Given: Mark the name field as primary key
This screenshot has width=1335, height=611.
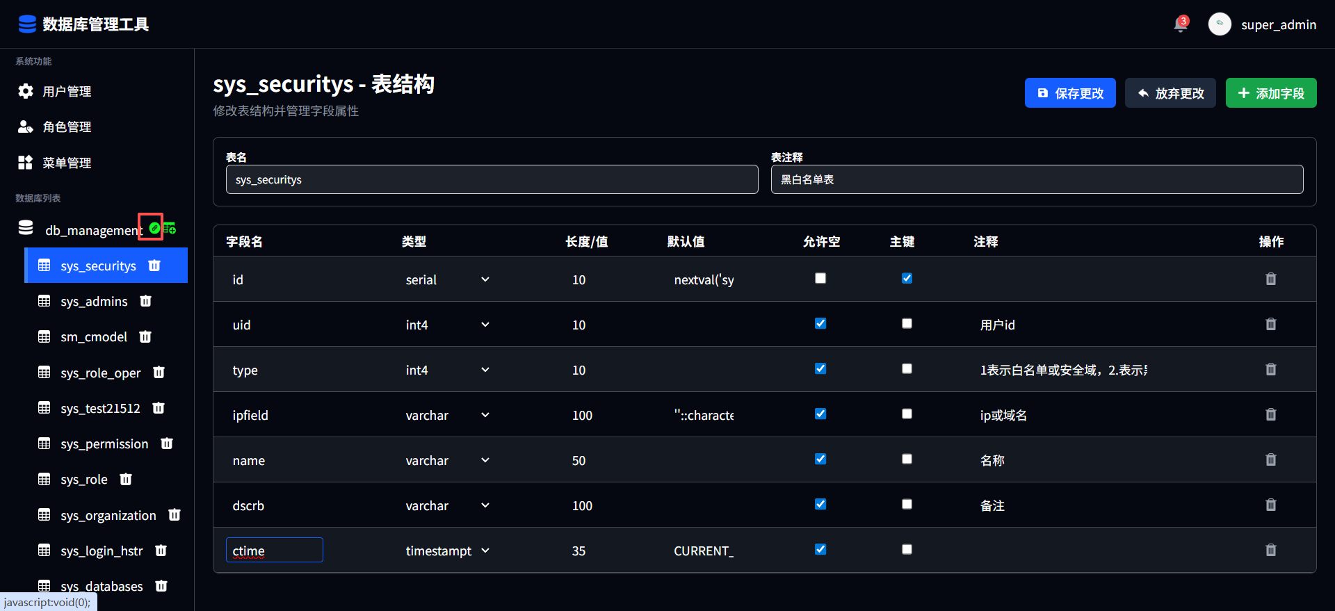Looking at the screenshot, I should tap(907, 459).
